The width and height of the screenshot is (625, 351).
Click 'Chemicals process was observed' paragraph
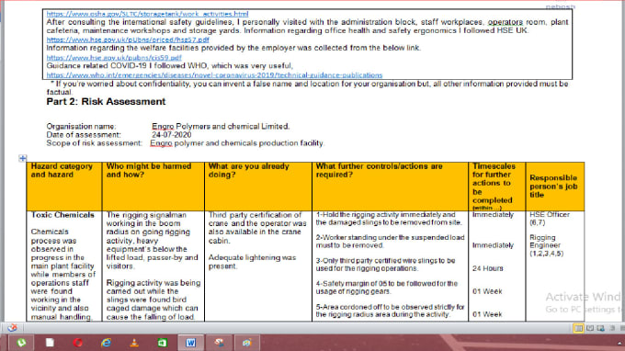pos(63,275)
